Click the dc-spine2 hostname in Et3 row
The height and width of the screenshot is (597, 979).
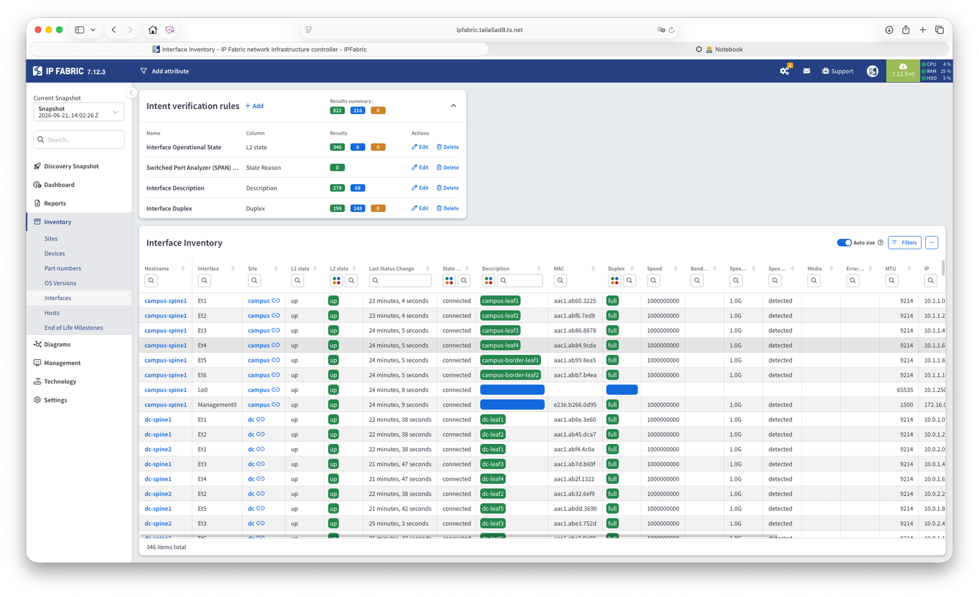pos(158,524)
